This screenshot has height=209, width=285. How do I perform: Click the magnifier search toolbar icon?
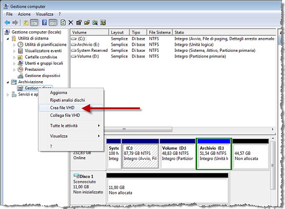click(x=95, y=22)
